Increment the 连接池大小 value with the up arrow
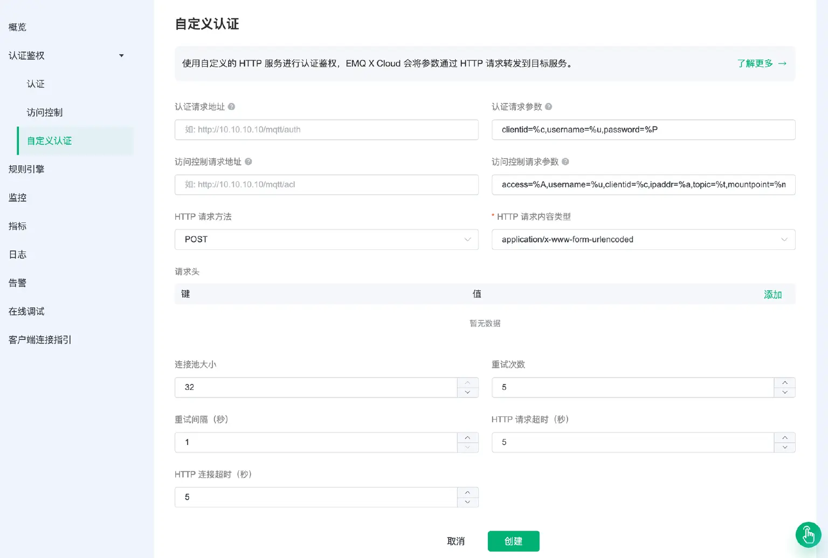828x558 pixels. (467, 383)
